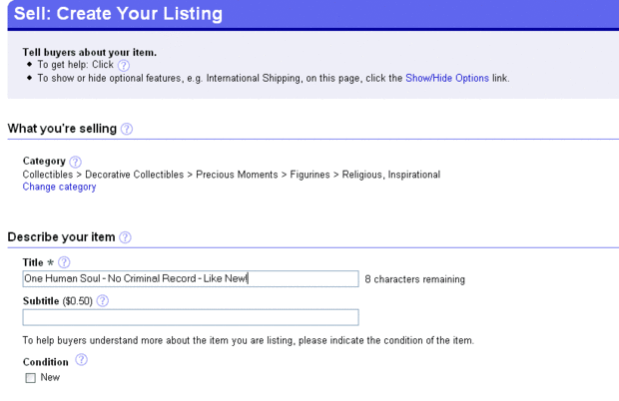Open help for 'What you're selling' section
The height and width of the screenshot is (401, 619).
pos(127,129)
